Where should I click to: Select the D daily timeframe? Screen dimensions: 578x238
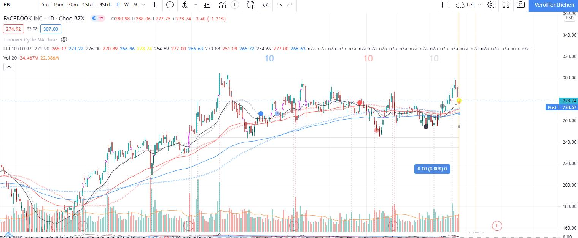(x=118, y=5)
